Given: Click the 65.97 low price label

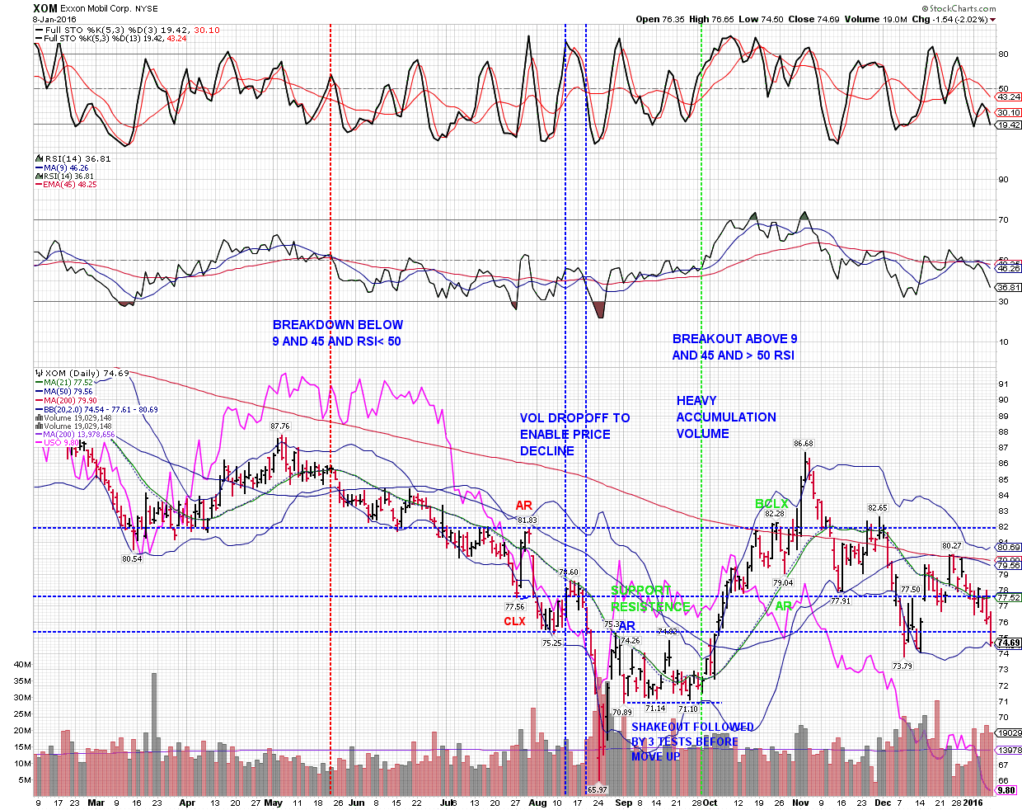Looking at the screenshot, I should [x=597, y=789].
